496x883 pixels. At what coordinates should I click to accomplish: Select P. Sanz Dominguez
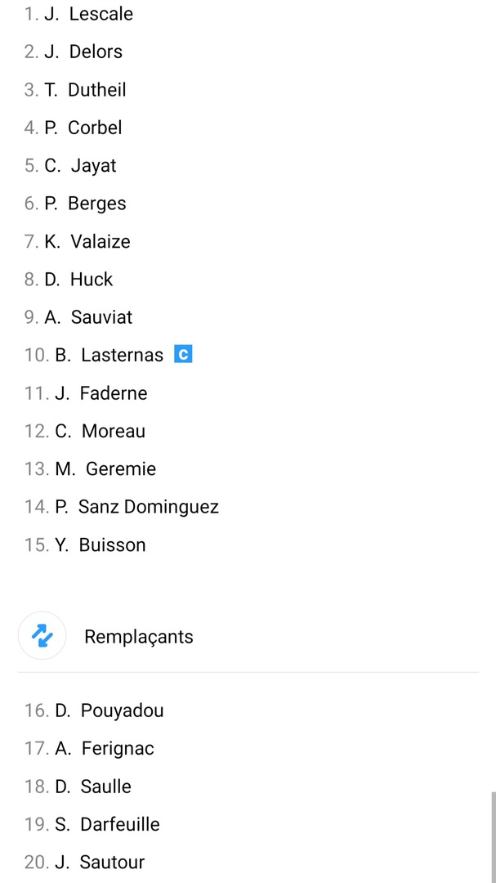point(136,507)
